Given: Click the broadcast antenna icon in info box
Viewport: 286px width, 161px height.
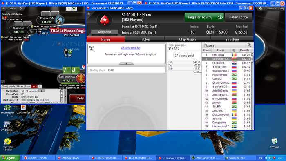Looking at the screenshot, I should (x=92, y=48).
